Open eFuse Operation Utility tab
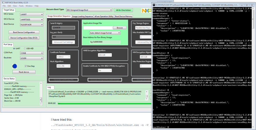The height and width of the screenshot is (130, 256). point(104,16)
